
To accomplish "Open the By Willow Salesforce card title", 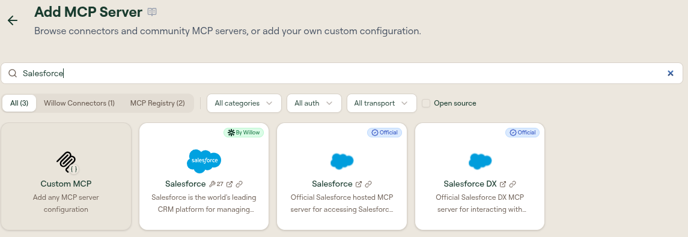I will point(185,184).
